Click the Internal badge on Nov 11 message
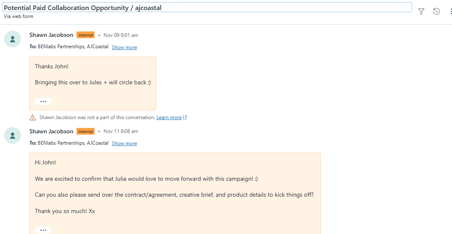 pyautogui.click(x=86, y=132)
